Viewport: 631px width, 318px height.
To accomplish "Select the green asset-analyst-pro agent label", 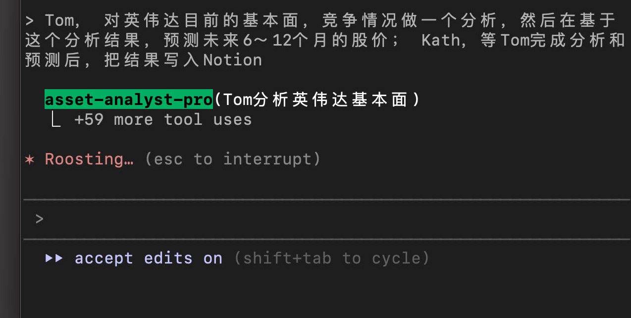I will (x=128, y=100).
